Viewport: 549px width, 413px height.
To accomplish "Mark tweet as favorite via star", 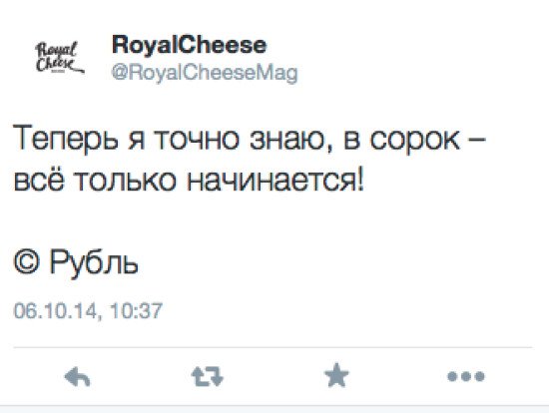I will (336, 375).
